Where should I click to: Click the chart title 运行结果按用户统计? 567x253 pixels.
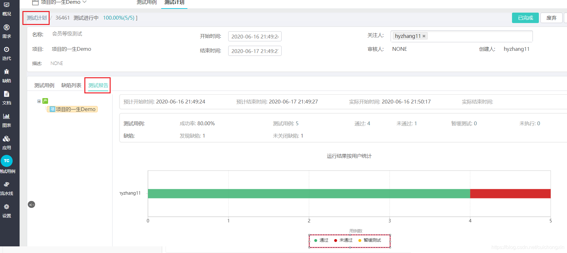click(x=349, y=156)
